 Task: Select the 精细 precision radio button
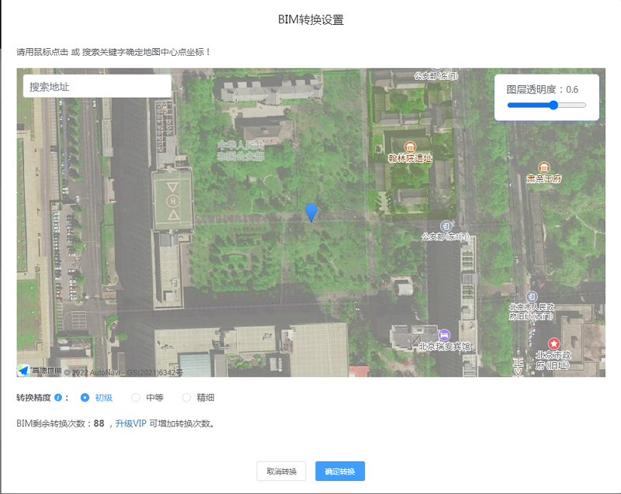coord(186,398)
